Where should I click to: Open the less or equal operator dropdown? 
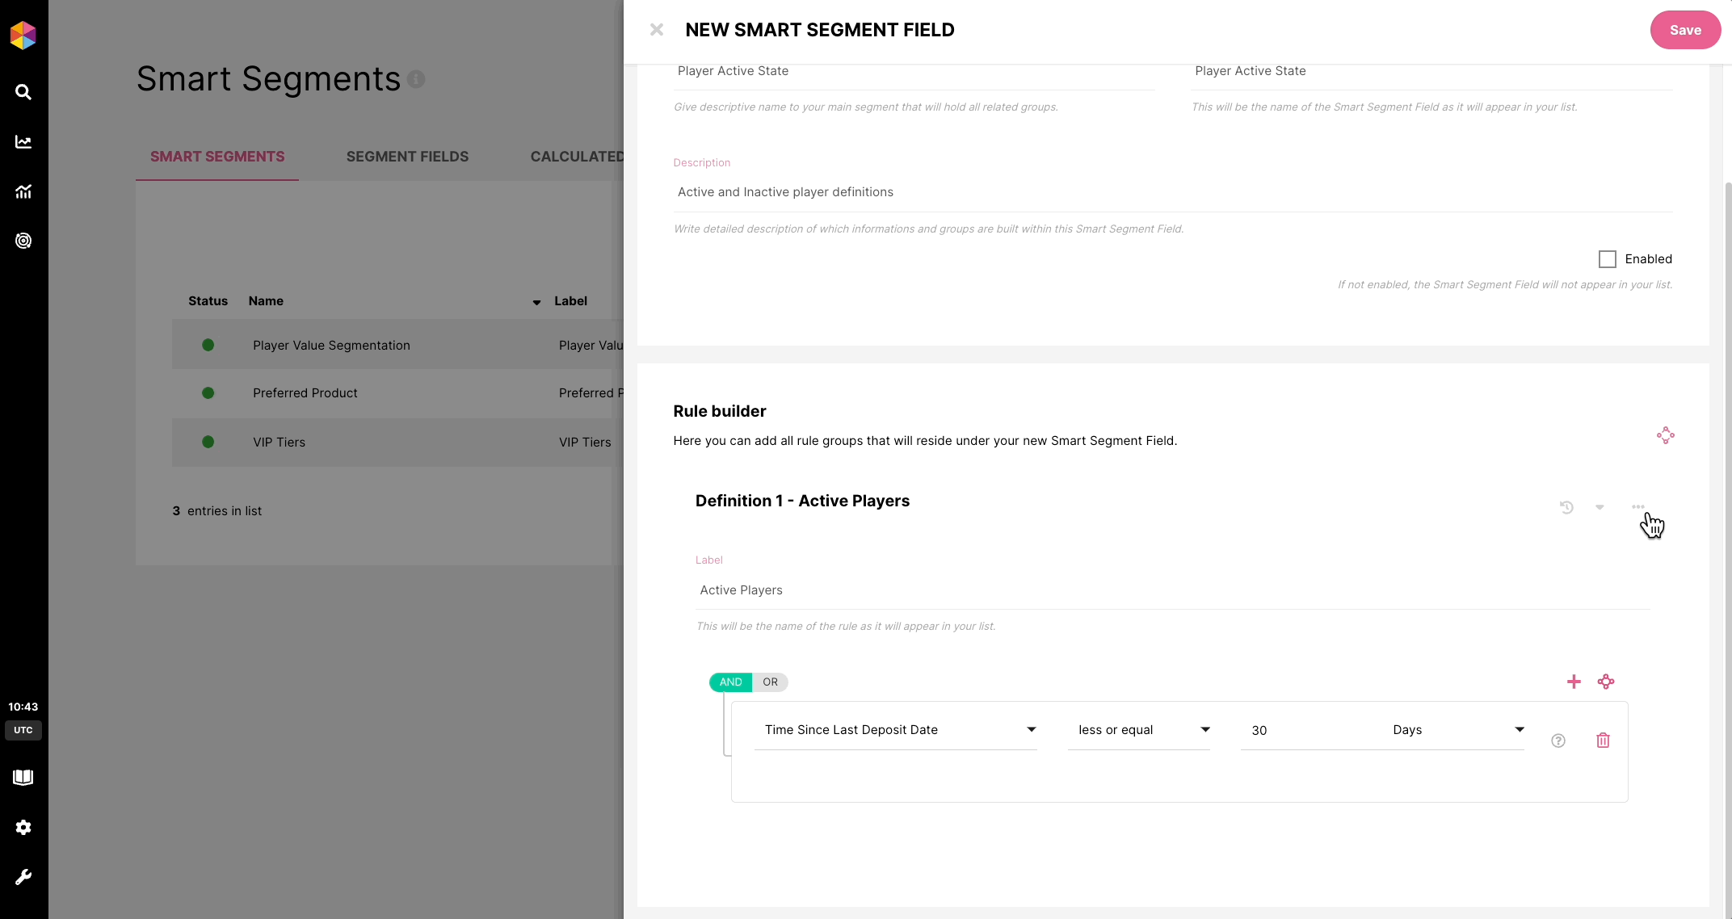(x=1138, y=730)
